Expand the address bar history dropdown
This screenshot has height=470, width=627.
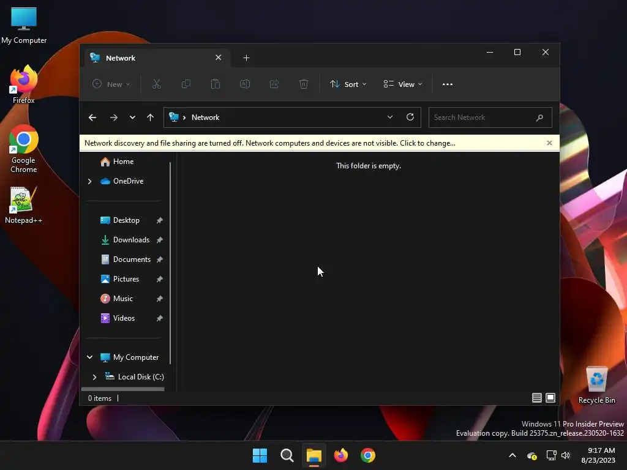tap(390, 117)
